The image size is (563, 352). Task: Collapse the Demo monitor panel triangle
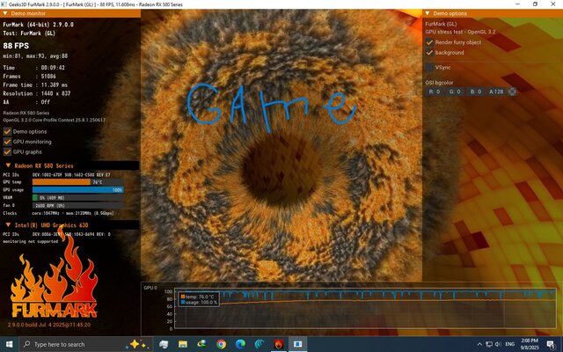click(5, 13)
